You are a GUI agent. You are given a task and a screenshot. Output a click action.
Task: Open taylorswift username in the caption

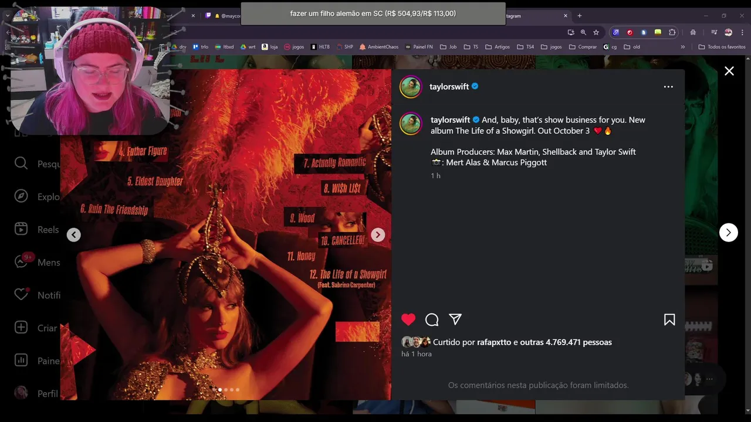[x=450, y=120]
